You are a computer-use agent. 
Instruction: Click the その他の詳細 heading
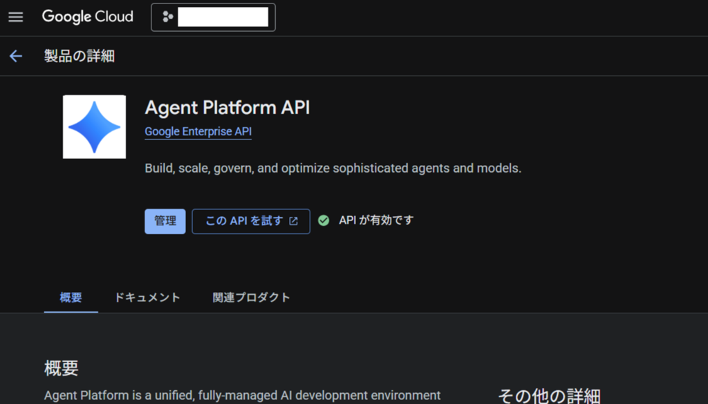point(550,396)
